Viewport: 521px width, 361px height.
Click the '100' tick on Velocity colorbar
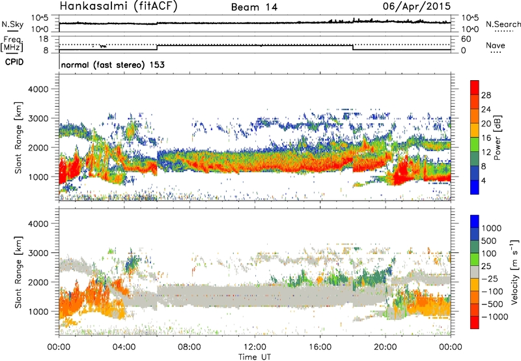pyautogui.click(x=488, y=253)
